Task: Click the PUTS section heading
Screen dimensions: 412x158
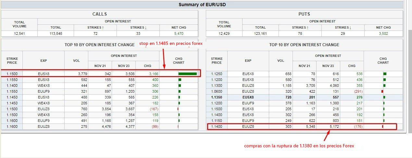Action: pyautogui.click(x=304, y=14)
